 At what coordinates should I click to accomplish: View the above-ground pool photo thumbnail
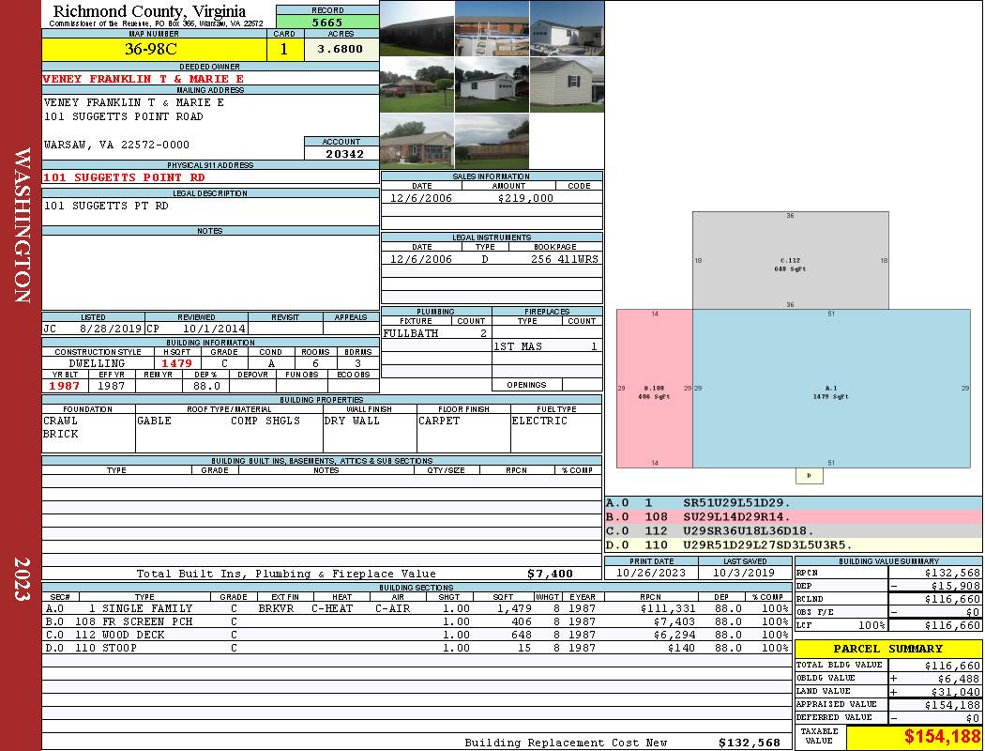coord(492,28)
